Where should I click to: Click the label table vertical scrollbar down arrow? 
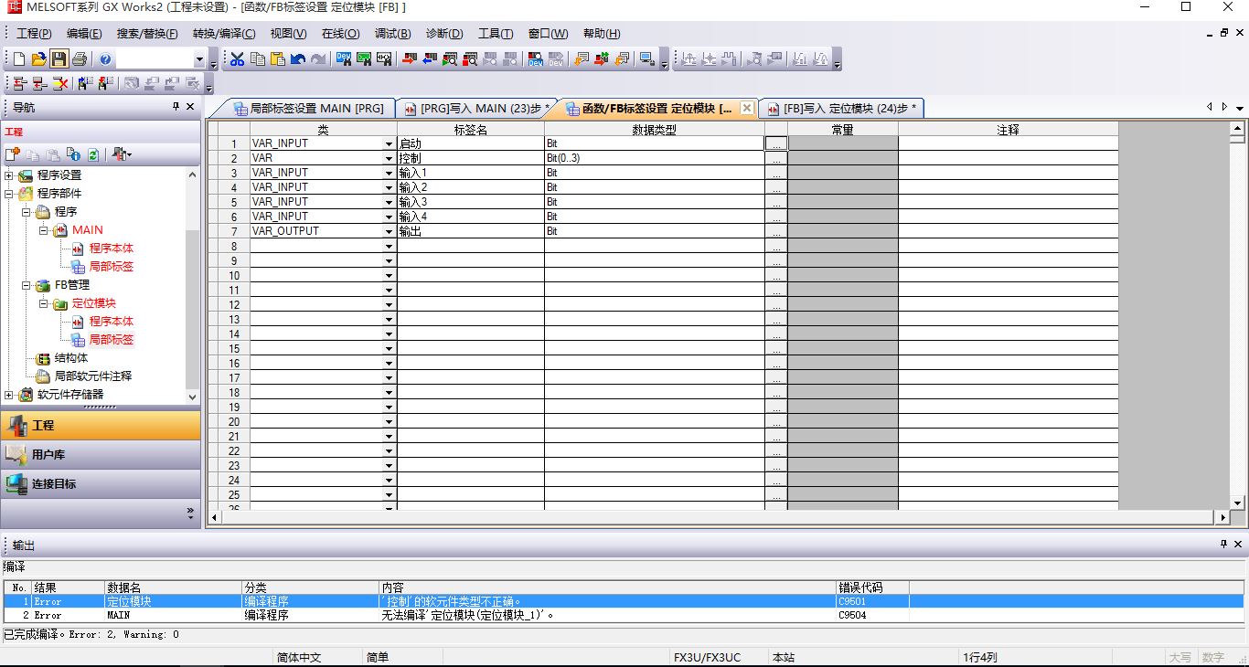(x=1237, y=503)
